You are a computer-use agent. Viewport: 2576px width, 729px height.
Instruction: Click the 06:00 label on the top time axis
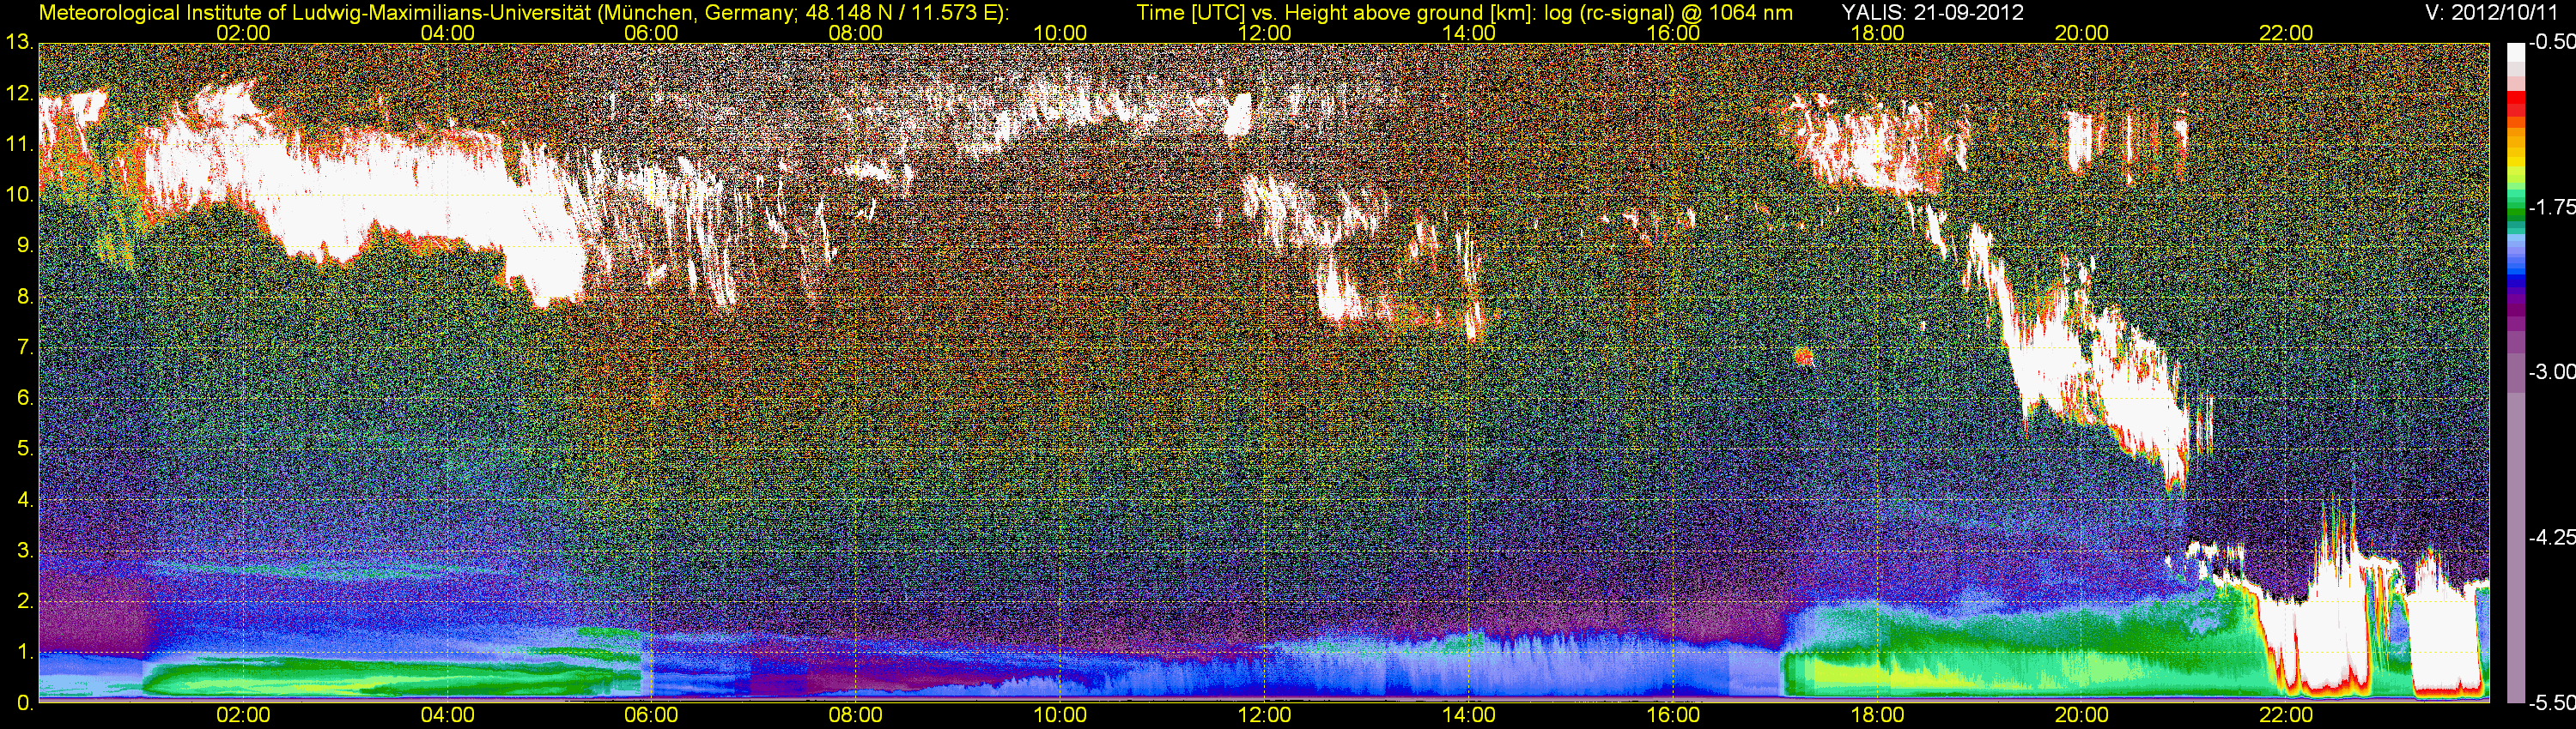point(651,33)
